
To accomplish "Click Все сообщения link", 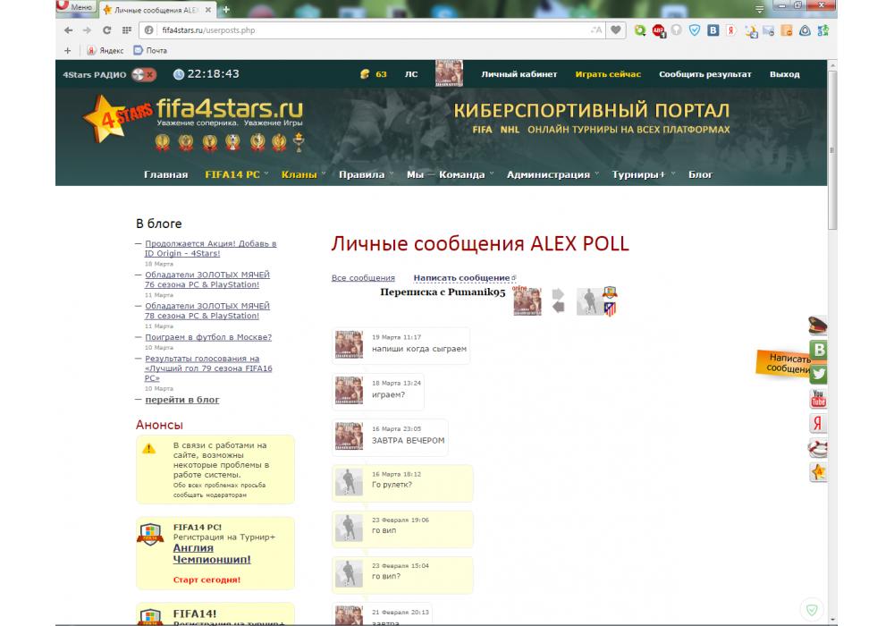I will coord(363,277).
